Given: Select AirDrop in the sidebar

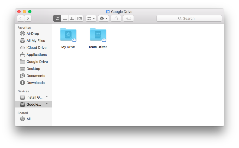Looking at the screenshot, I should point(34,33).
